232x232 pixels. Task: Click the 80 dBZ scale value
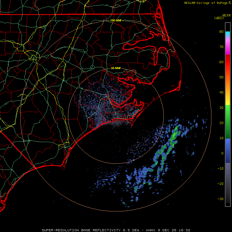pos(221,31)
